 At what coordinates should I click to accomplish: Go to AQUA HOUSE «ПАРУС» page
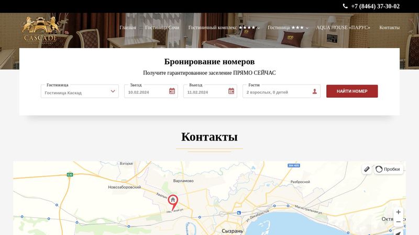point(343,28)
